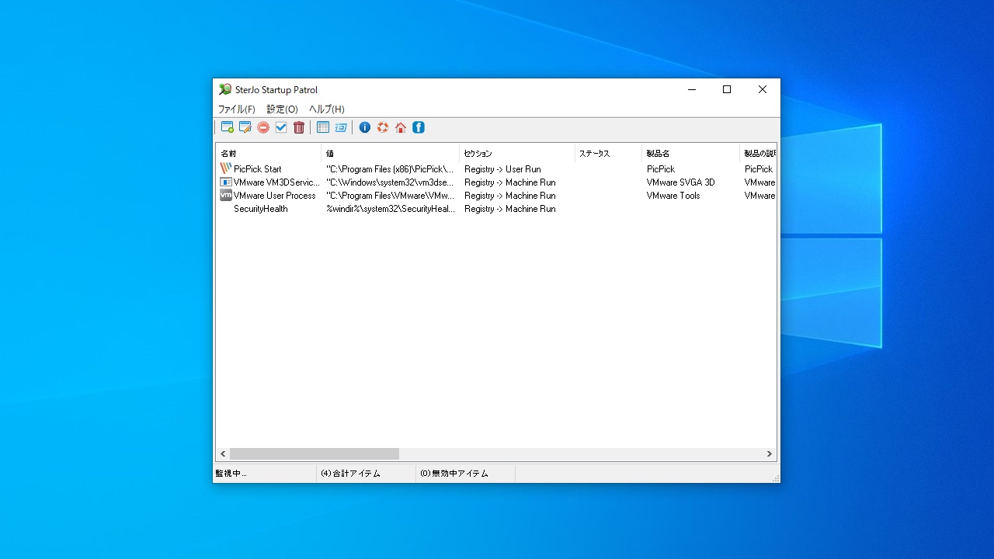Screen dimensions: 994x559
Task: Click the (0) 無効中アイテム status text
Action: 454,474
